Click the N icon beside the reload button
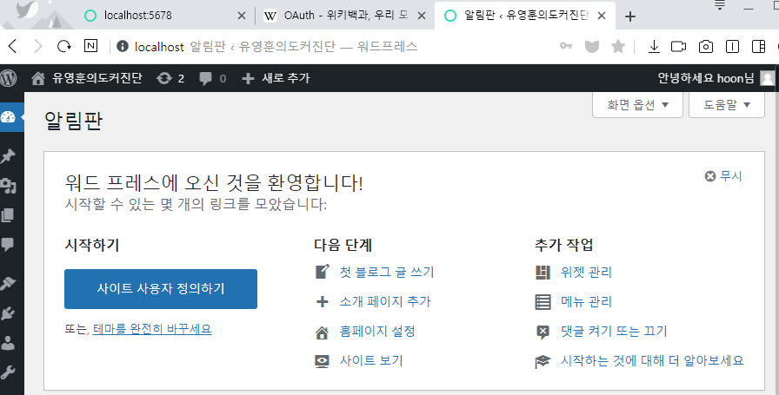The image size is (779, 395). [91, 46]
